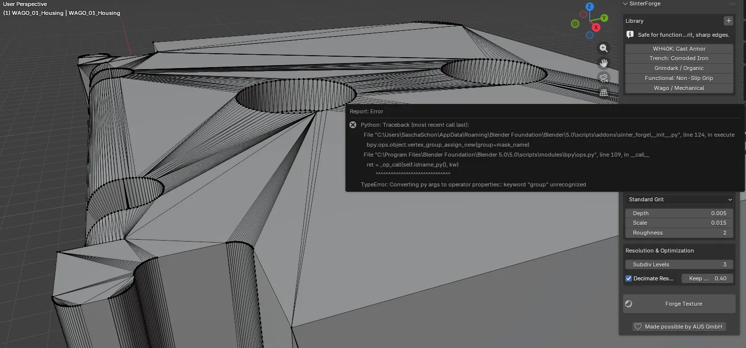Click the zoom magnifier viewport icon
746x348 pixels.
tap(604, 48)
